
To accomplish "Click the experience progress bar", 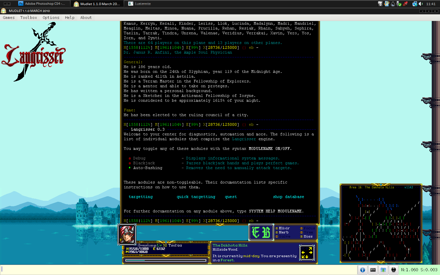I will [166, 261].
